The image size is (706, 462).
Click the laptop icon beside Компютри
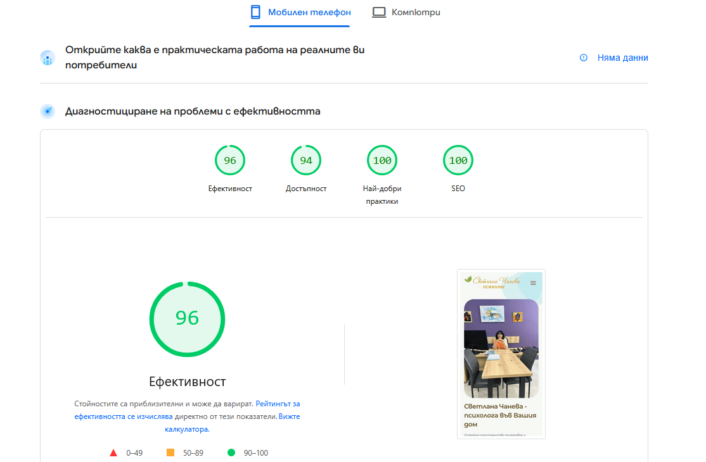(379, 12)
